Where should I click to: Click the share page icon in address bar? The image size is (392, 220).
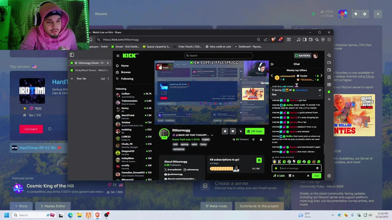coord(266,39)
